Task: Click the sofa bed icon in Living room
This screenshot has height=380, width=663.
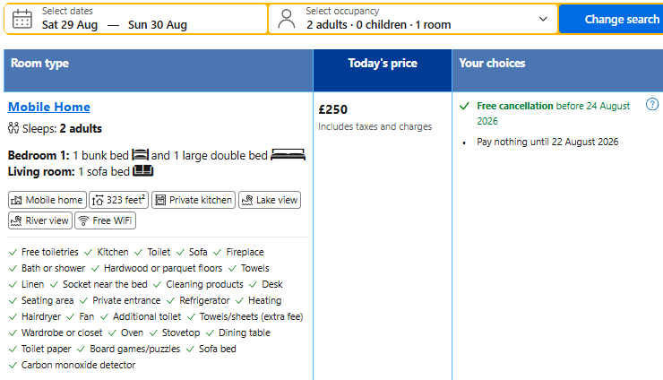Action: [x=143, y=171]
